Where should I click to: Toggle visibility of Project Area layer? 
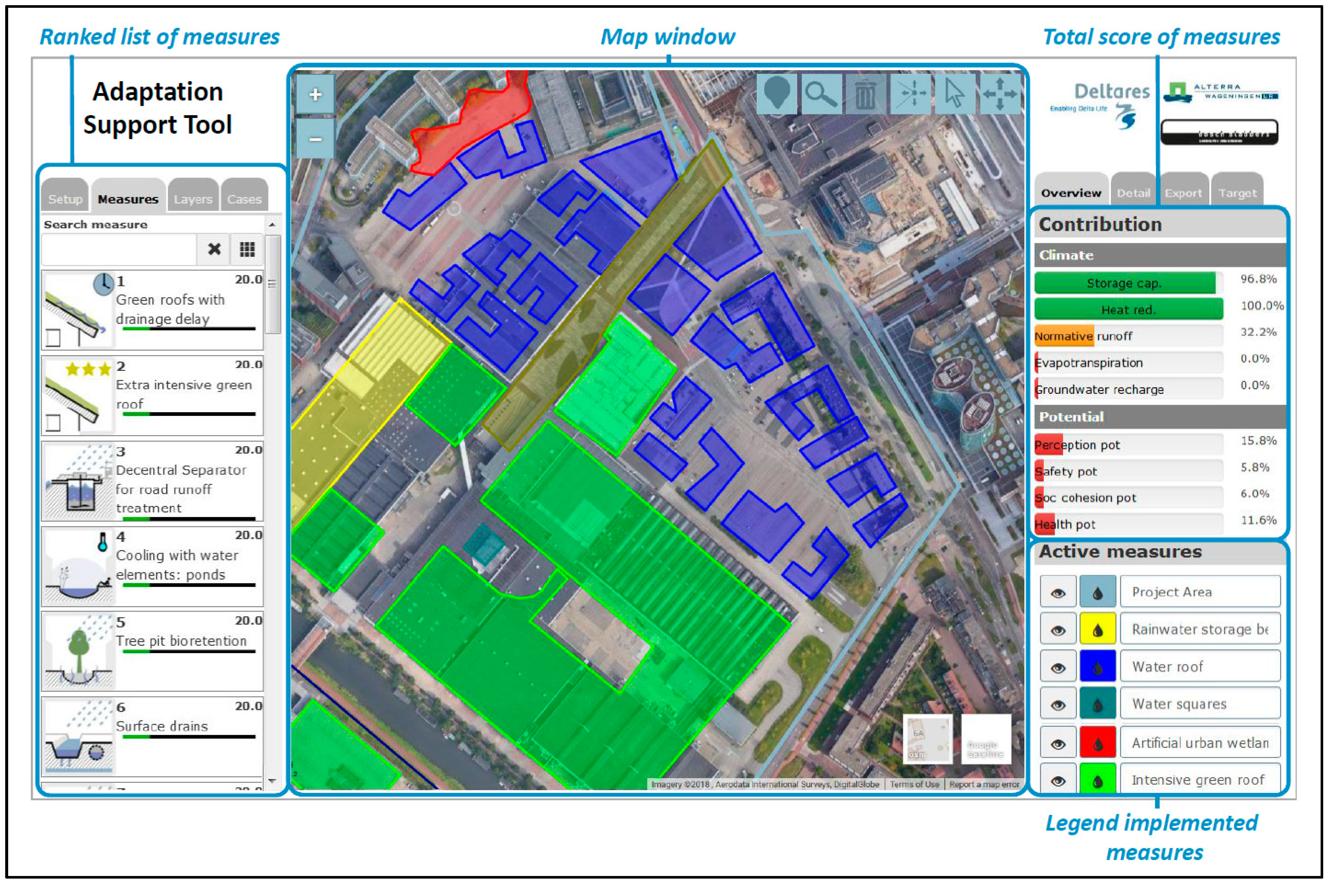tap(1058, 593)
